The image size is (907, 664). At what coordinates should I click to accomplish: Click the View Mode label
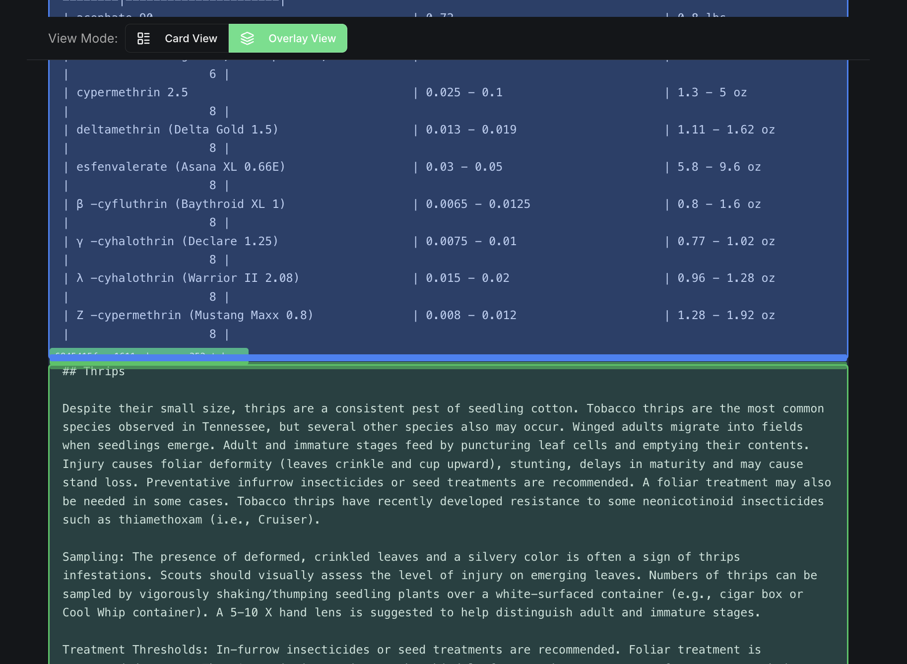tap(82, 38)
